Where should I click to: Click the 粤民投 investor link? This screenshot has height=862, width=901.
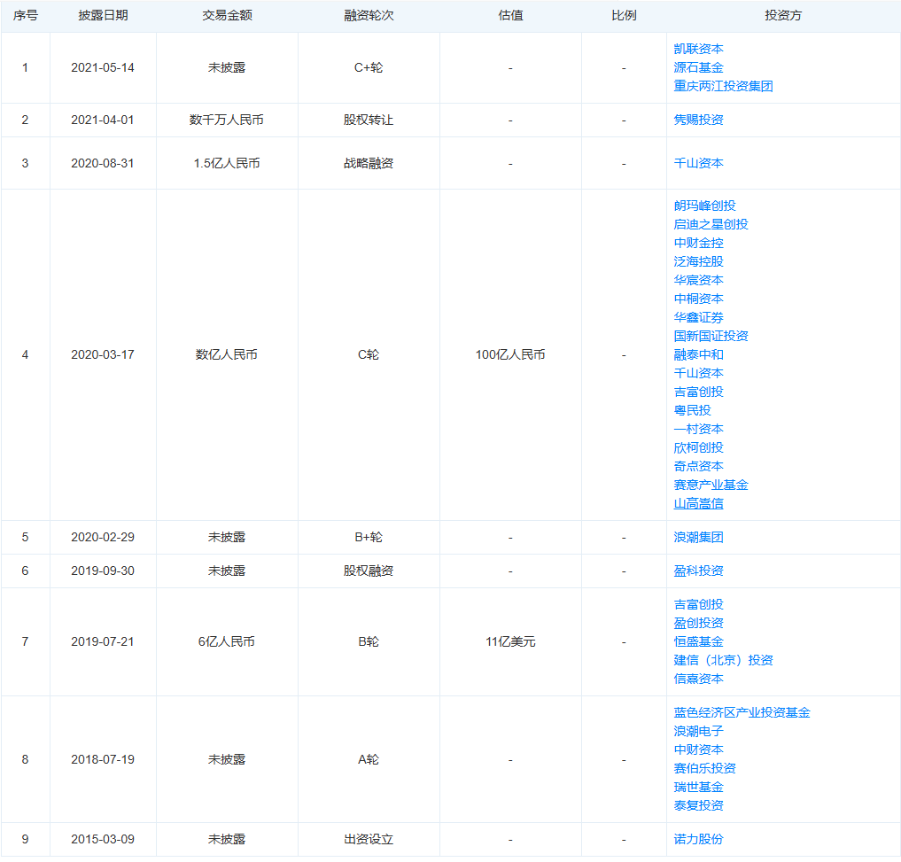(692, 410)
